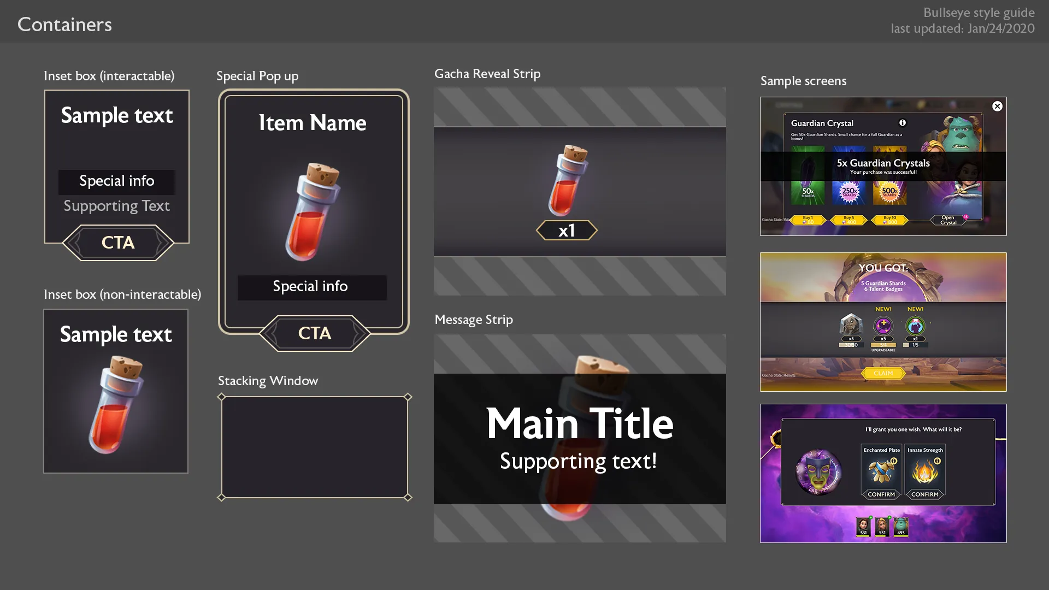Click 'Supporting text!' in Message Strip
This screenshot has height=590, width=1049.
[579, 462]
